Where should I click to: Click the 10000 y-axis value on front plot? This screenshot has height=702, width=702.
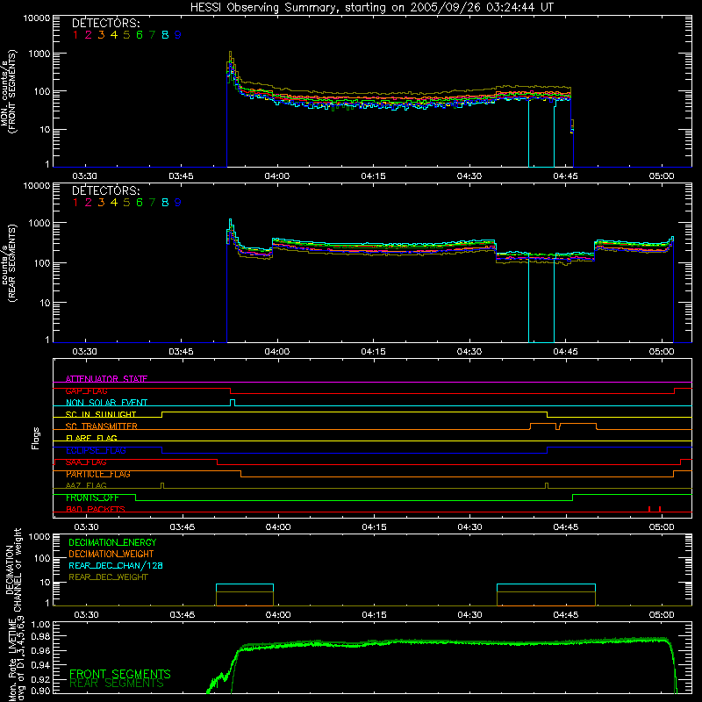click(37, 18)
